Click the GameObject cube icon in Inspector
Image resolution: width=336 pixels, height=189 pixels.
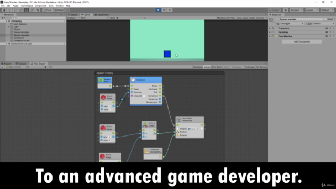pyautogui.click(x=271, y=20)
